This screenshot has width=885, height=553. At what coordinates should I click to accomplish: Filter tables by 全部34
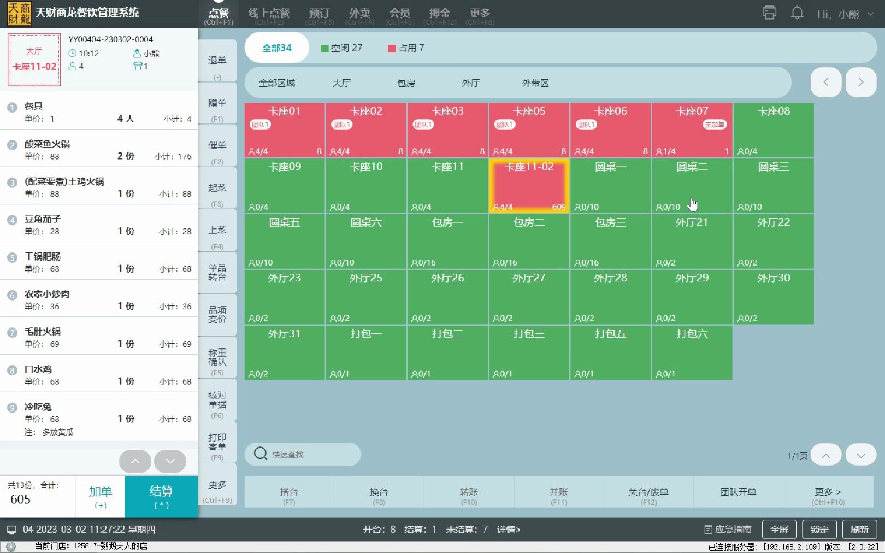(276, 48)
